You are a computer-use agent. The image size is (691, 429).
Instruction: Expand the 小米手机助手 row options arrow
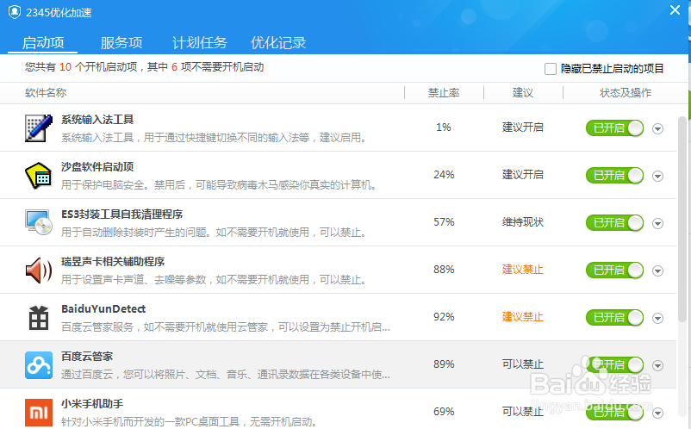tap(657, 413)
